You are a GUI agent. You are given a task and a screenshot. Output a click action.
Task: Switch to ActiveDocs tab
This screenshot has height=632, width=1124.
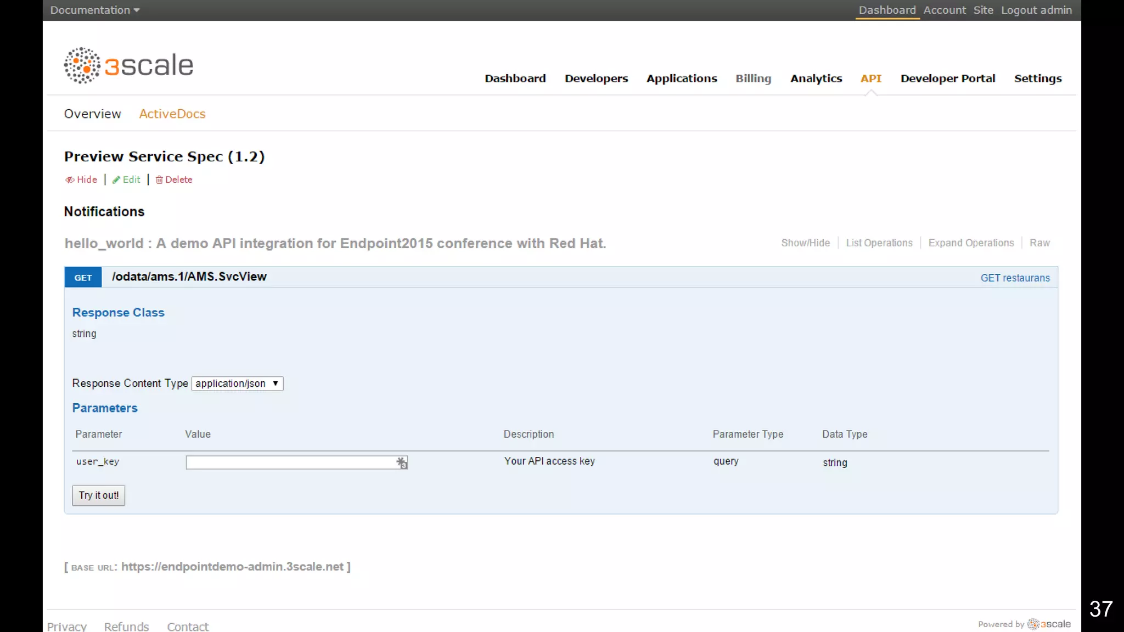coord(172,114)
